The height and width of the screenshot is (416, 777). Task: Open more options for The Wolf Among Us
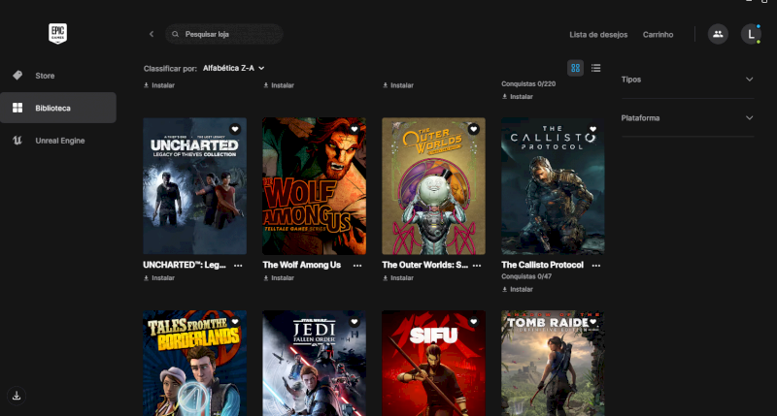(x=357, y=265)
